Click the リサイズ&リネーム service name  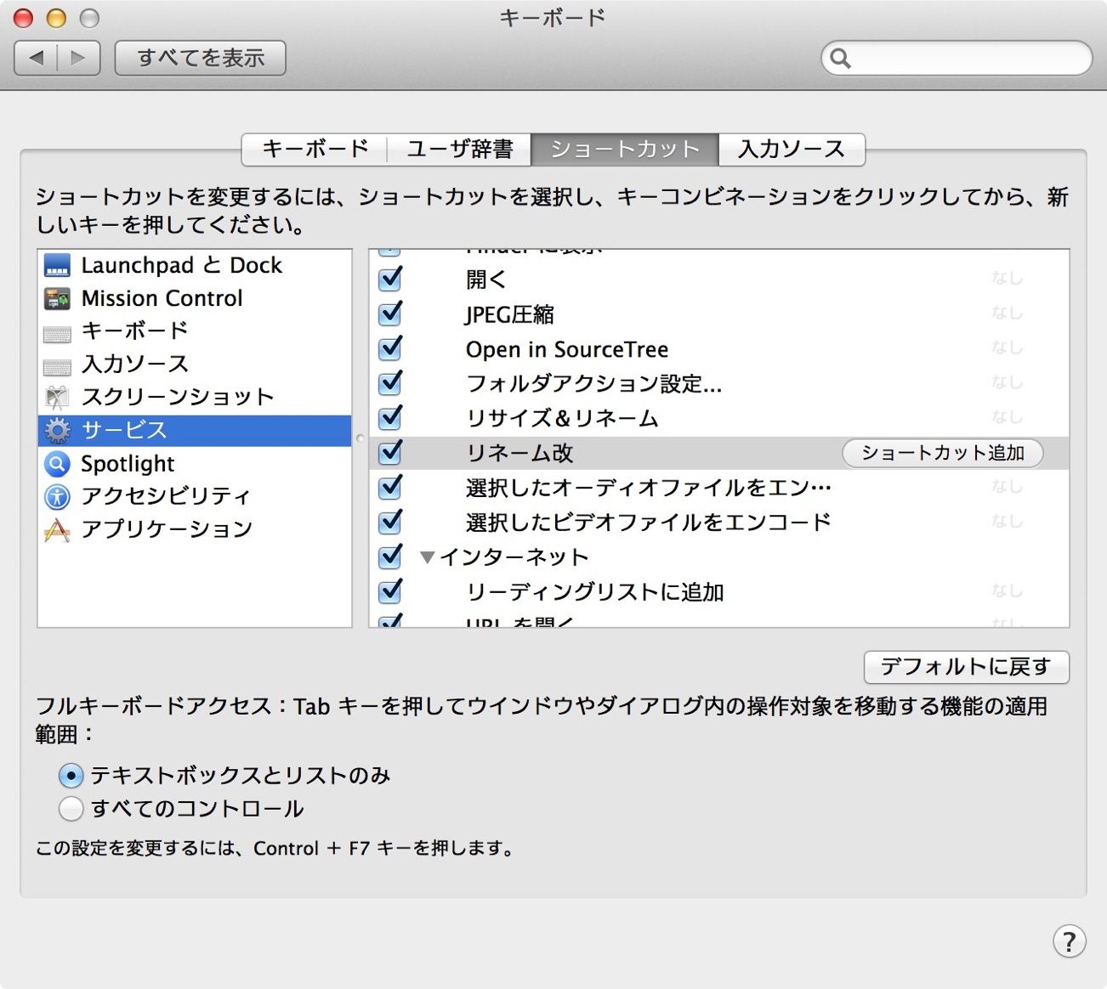pyautogui.click(x=562, y=418)
